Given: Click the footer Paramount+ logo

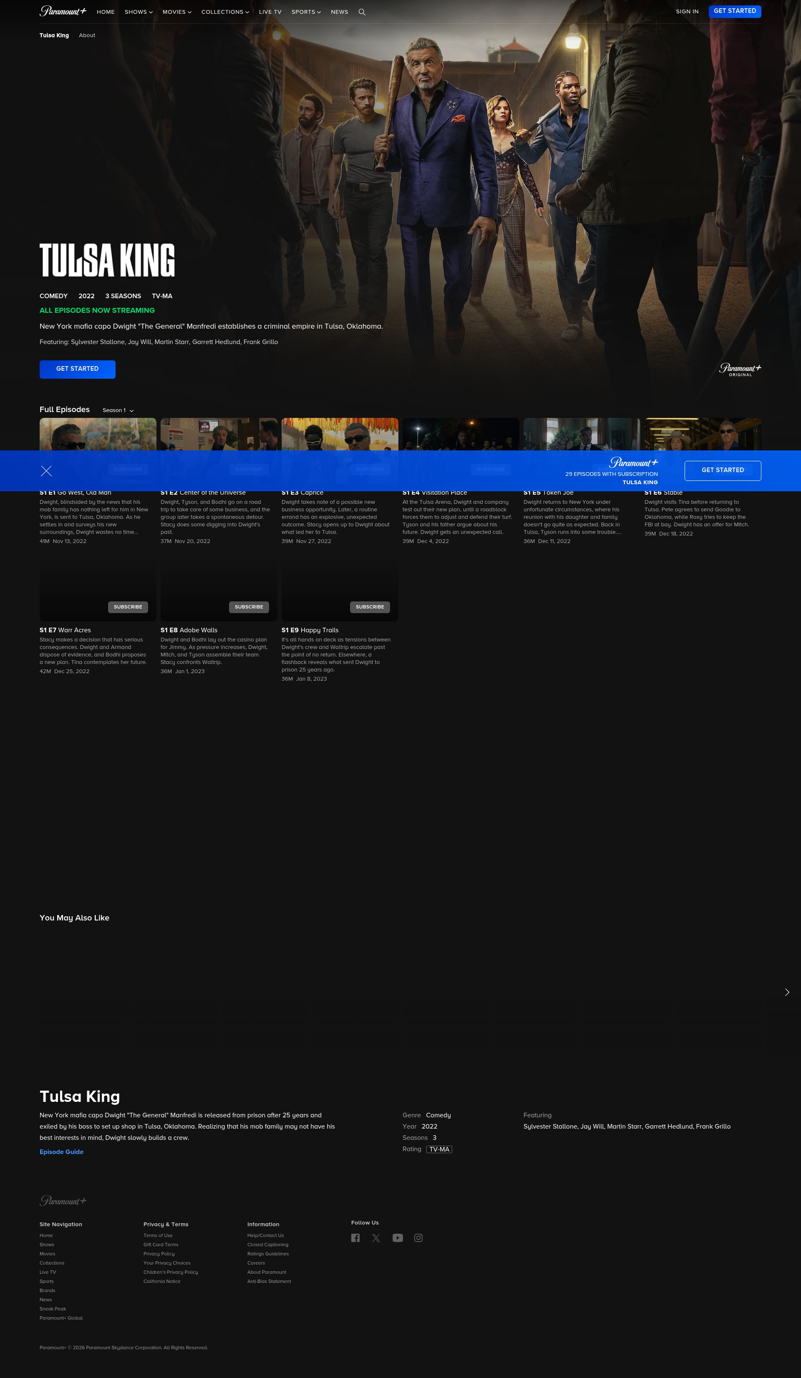Looking at the screenshot, I should coord(63,1201).
